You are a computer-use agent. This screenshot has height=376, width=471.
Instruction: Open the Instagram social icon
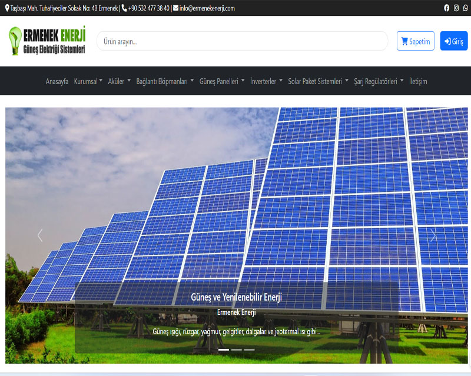pos(456,8)
